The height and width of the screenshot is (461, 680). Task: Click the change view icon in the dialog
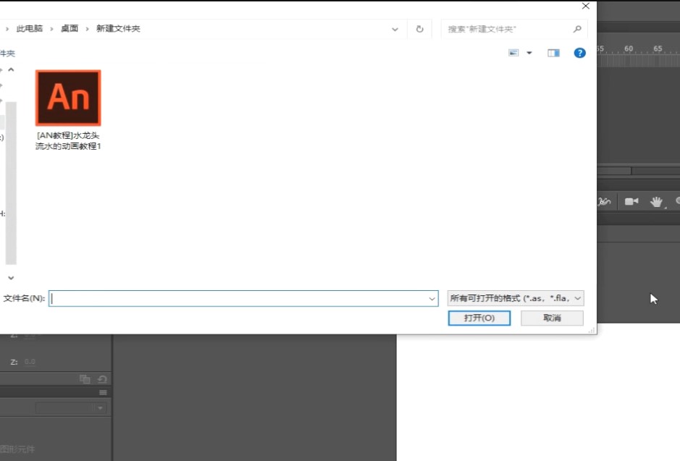tap(513, 52)
